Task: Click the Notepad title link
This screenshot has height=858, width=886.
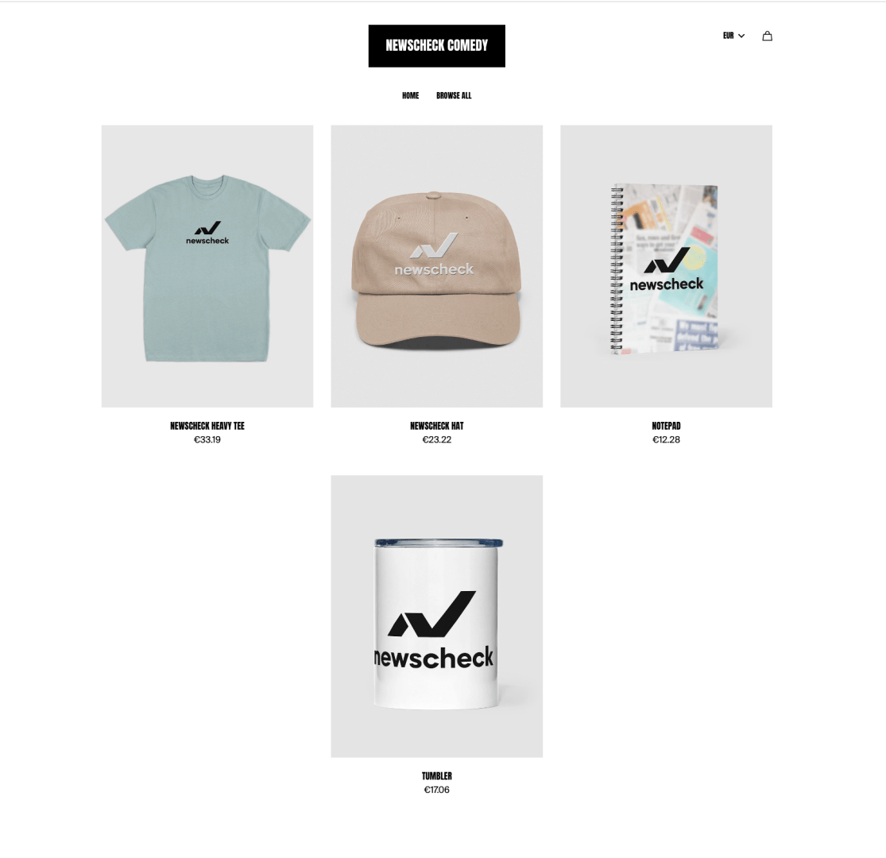Action: (x=666, y=426)
